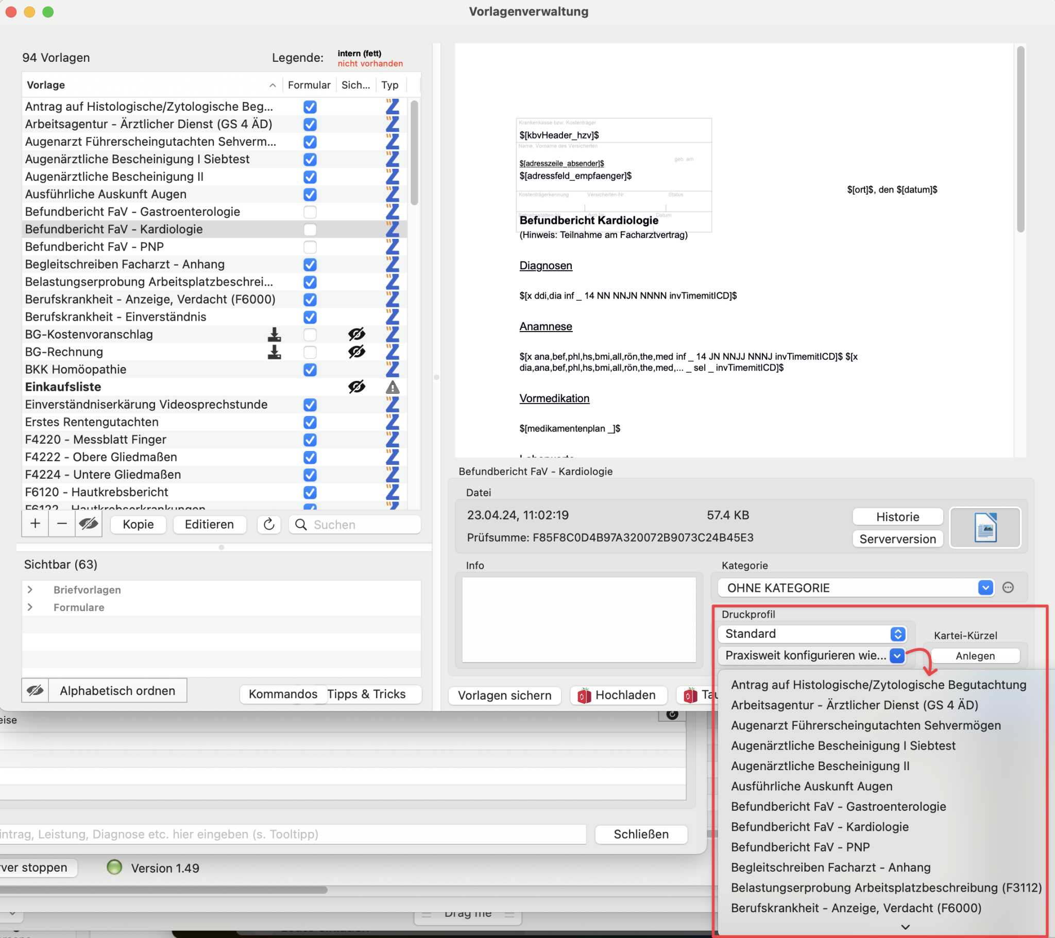Click into the Suchen search field
This screenshot has width=1055, height=938.
tap(354, 525)
